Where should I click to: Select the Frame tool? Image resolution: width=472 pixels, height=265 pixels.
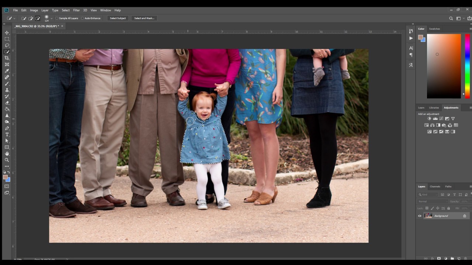pyautogui.click(x=7, y=64)
